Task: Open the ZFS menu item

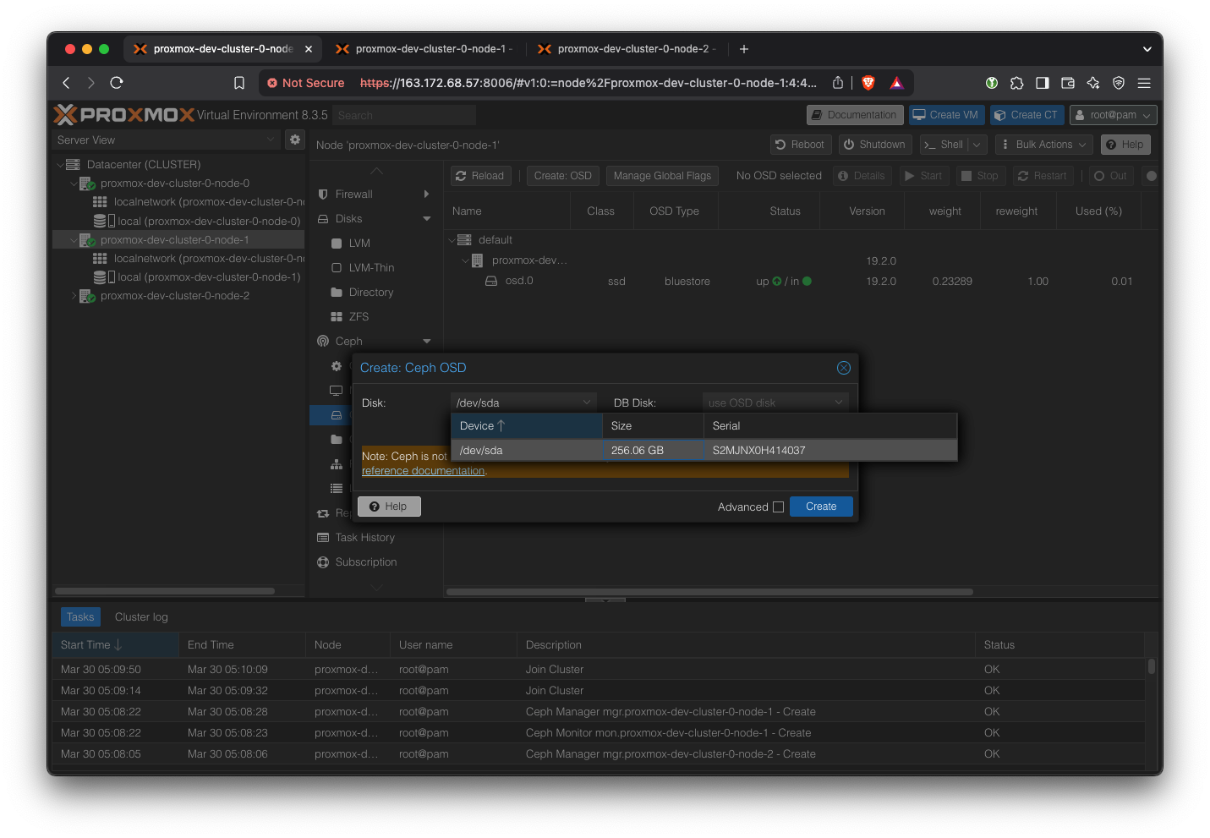Action: click(359, 317)
